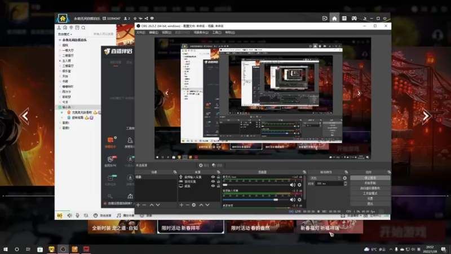Open the View menu in OBS
Image resolution: width=451 pixels, height=254 pixels.
point(166,33)
